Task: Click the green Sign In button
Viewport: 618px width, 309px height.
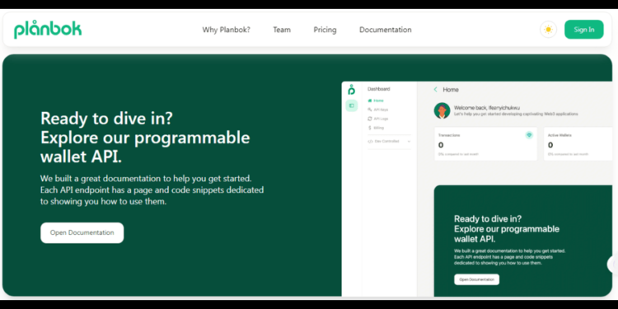Action: point(583,30)
